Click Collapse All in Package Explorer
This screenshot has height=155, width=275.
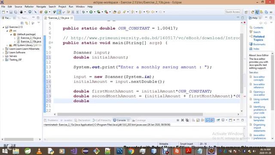[22, 23]
